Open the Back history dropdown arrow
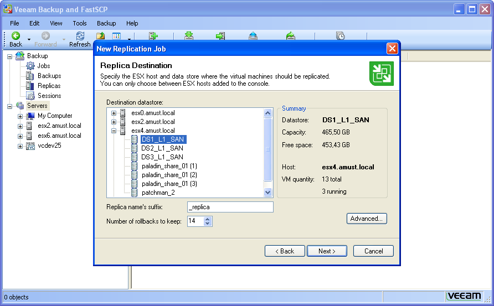494x306 pixels. (29, 40)
